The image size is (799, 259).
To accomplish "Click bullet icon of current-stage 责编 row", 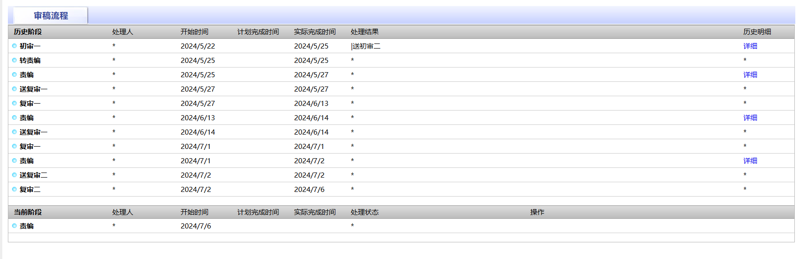I will pos(14,226).
